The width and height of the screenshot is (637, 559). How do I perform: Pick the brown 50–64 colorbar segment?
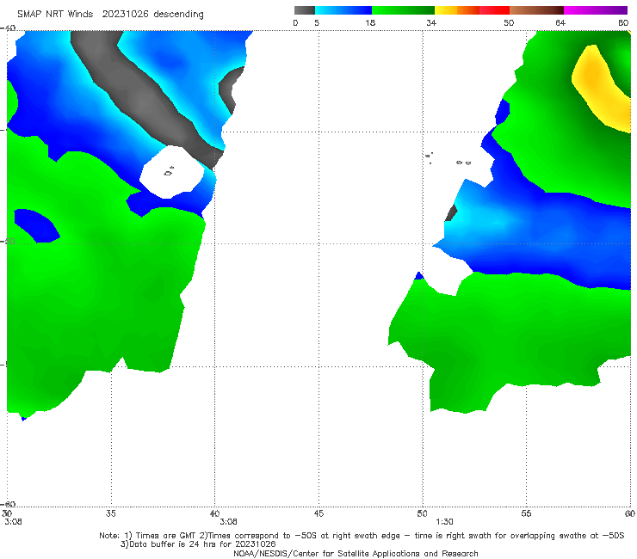[536, 10]
